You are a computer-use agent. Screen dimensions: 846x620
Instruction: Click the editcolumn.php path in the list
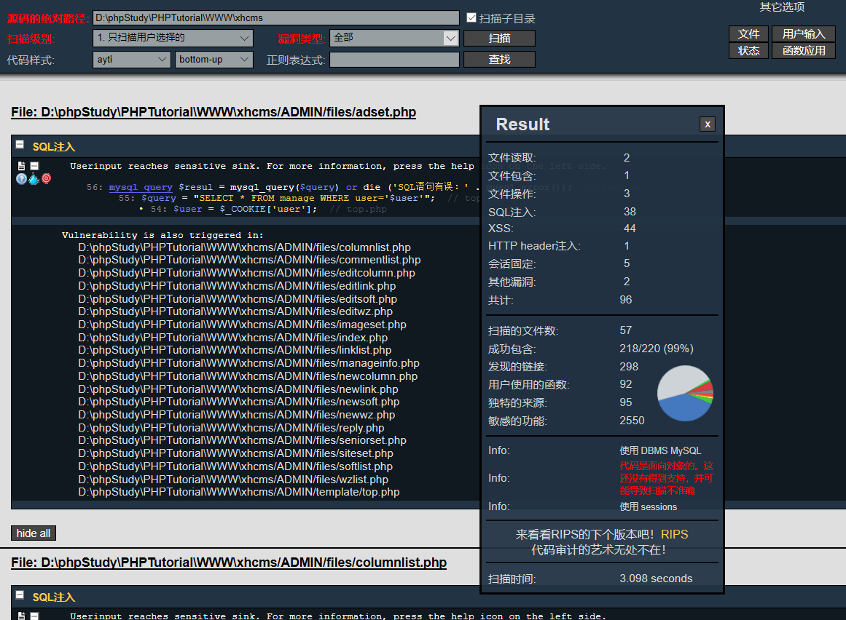(246, 273)
